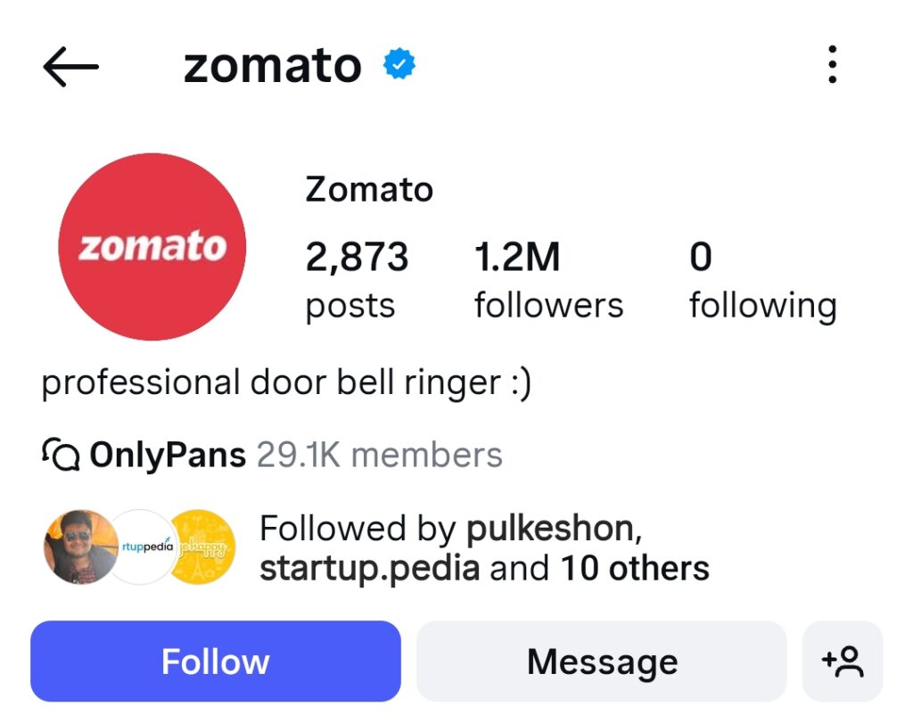Image resolution: width=913 pixels, height=723 pixels.
Task: Message the Zomato account
Action: (x=602, y=661)
